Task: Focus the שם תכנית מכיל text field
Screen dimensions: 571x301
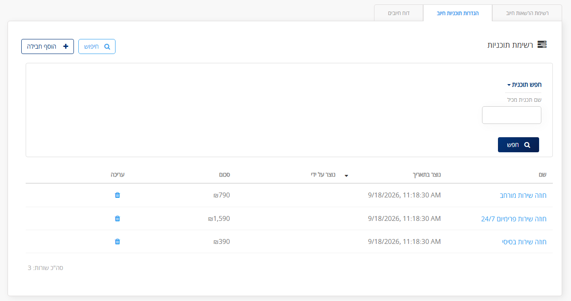Action: pyautogui.click(x=512, y=115)
